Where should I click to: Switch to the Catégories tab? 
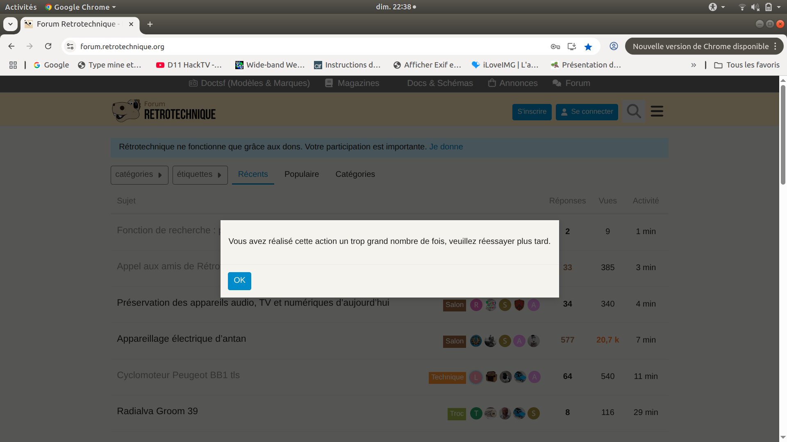point(355,174)
